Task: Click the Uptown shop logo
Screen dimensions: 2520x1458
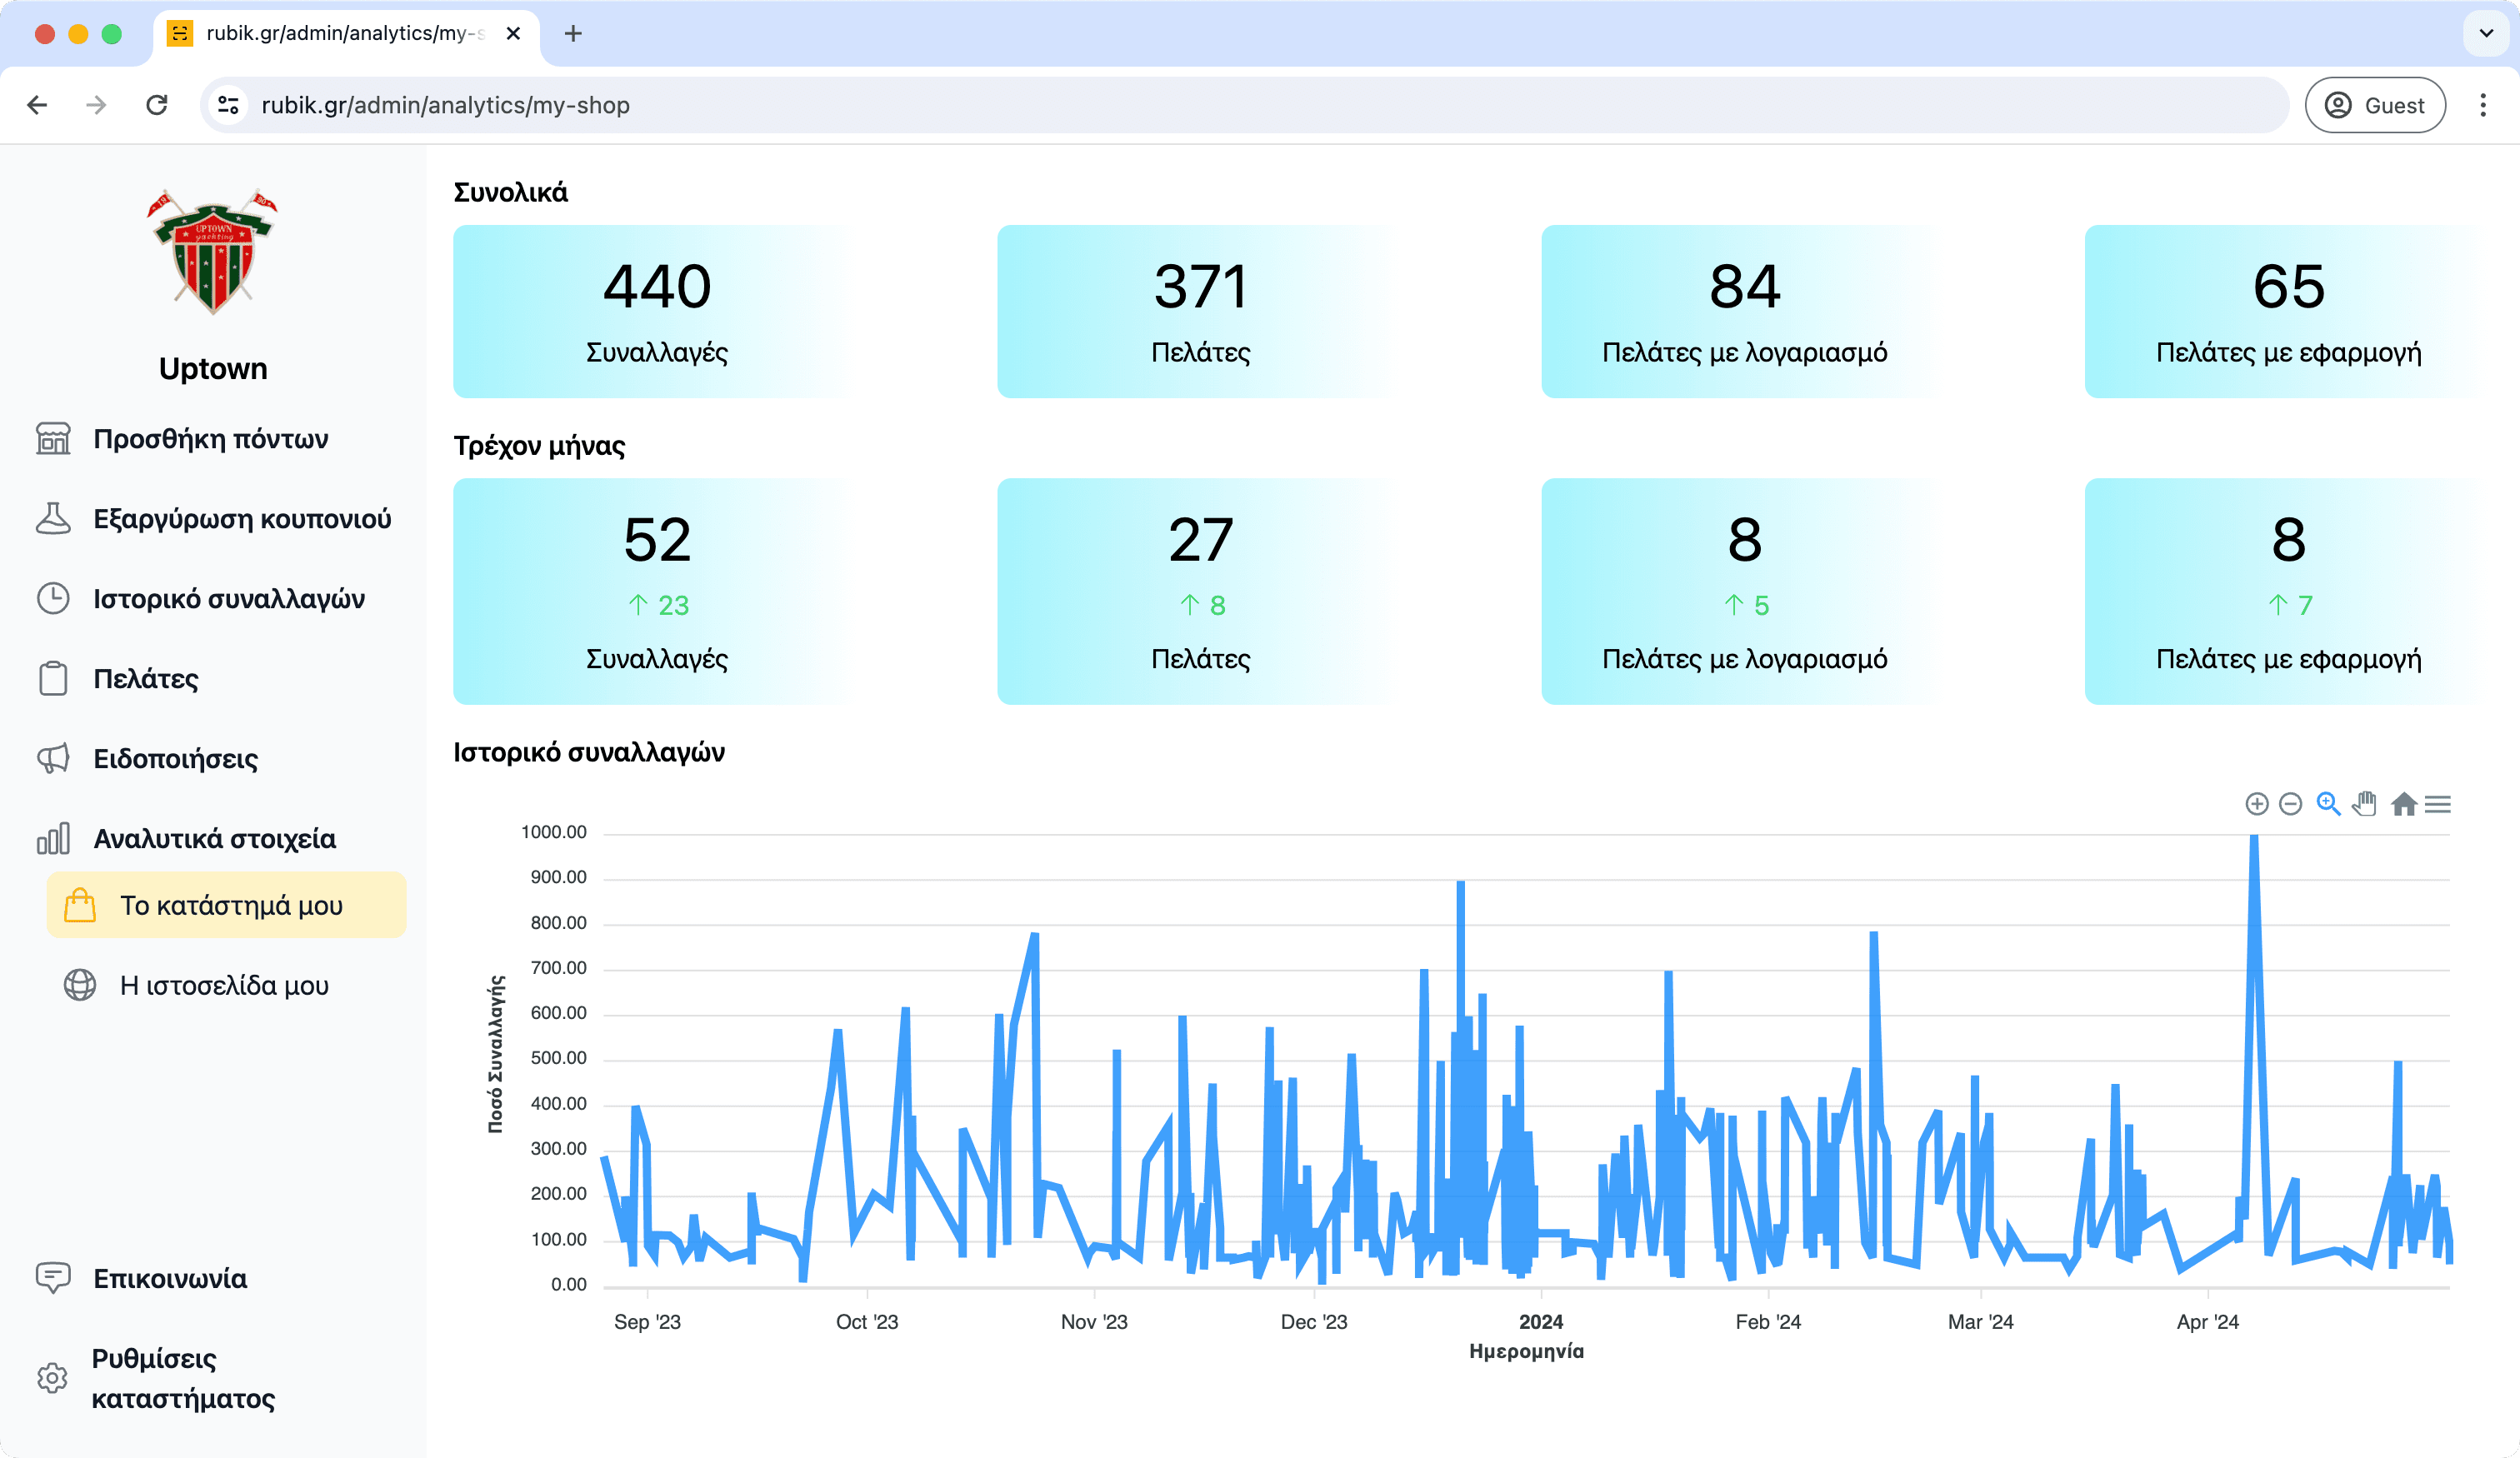Action: point(212,252)
